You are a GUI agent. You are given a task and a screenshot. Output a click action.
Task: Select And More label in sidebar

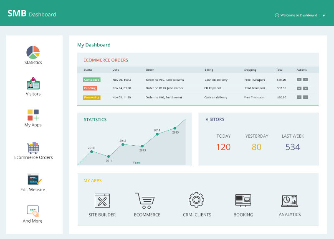pos(33,221)
